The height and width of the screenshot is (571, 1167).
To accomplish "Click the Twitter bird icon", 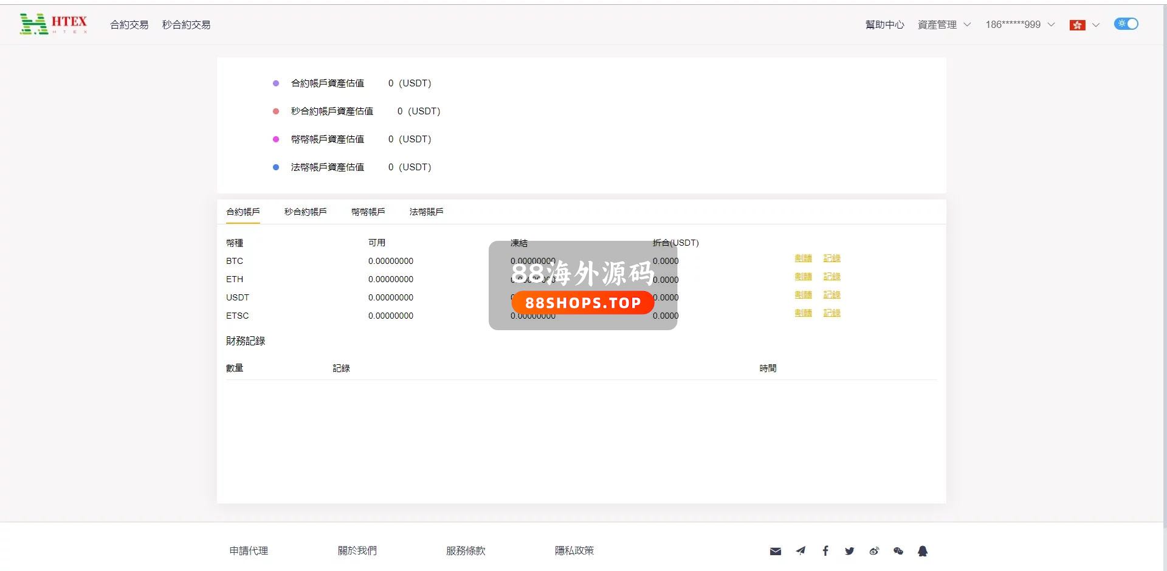I will [849, 551].
